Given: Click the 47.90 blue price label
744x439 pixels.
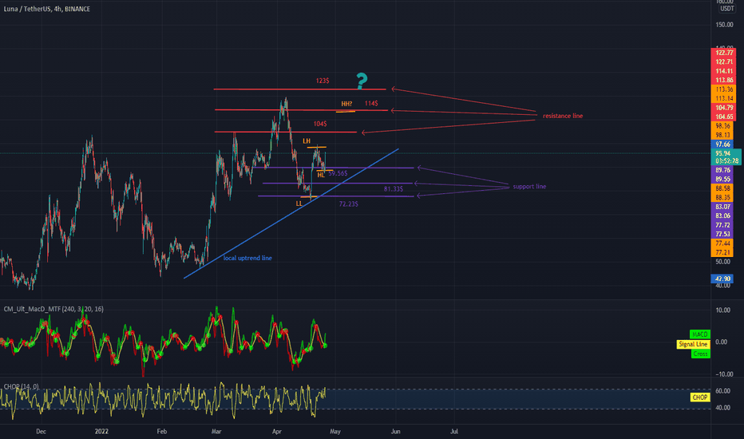Looking at the screenshot, I should (722, 279).
